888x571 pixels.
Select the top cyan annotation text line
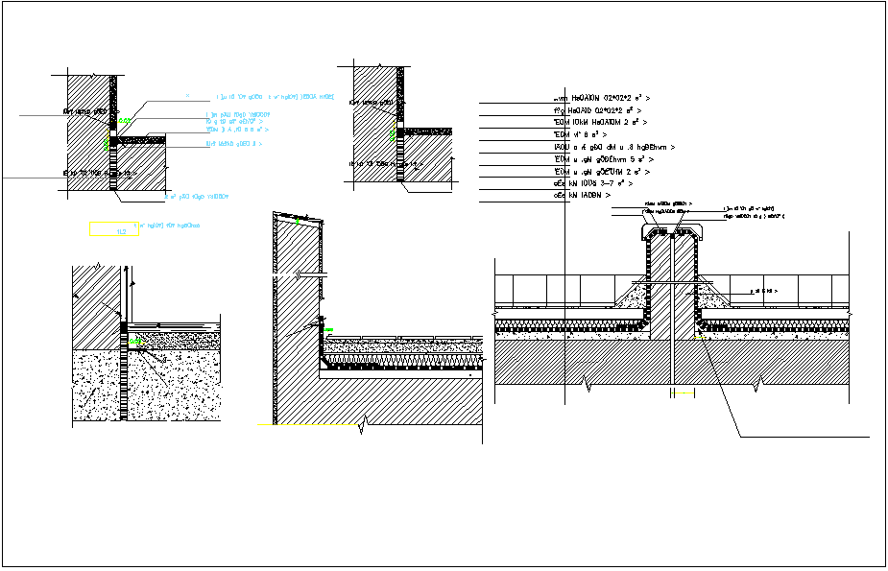pyautogui.click(x=276, y=97)
